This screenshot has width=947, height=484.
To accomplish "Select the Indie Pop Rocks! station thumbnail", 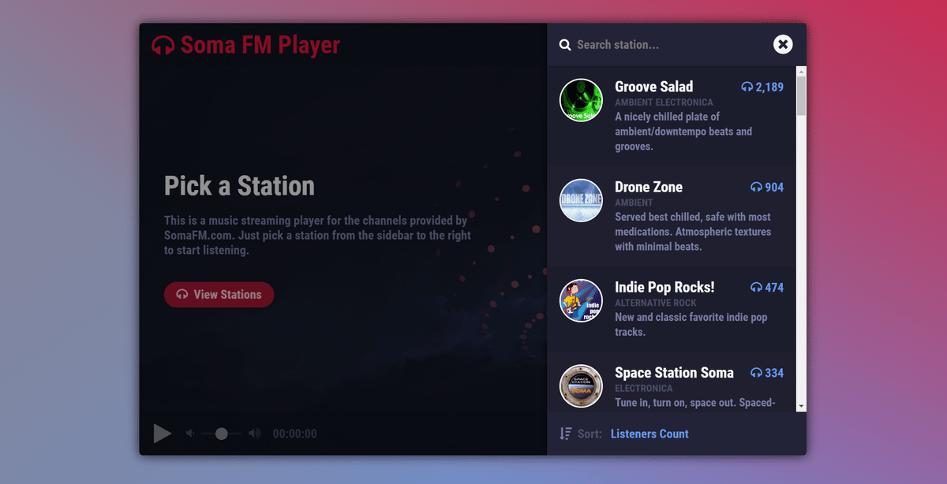I will click(x=582, y=300).
